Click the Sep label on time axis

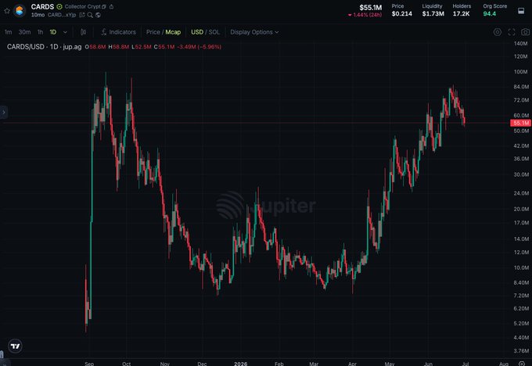click(x=89, y=364)
